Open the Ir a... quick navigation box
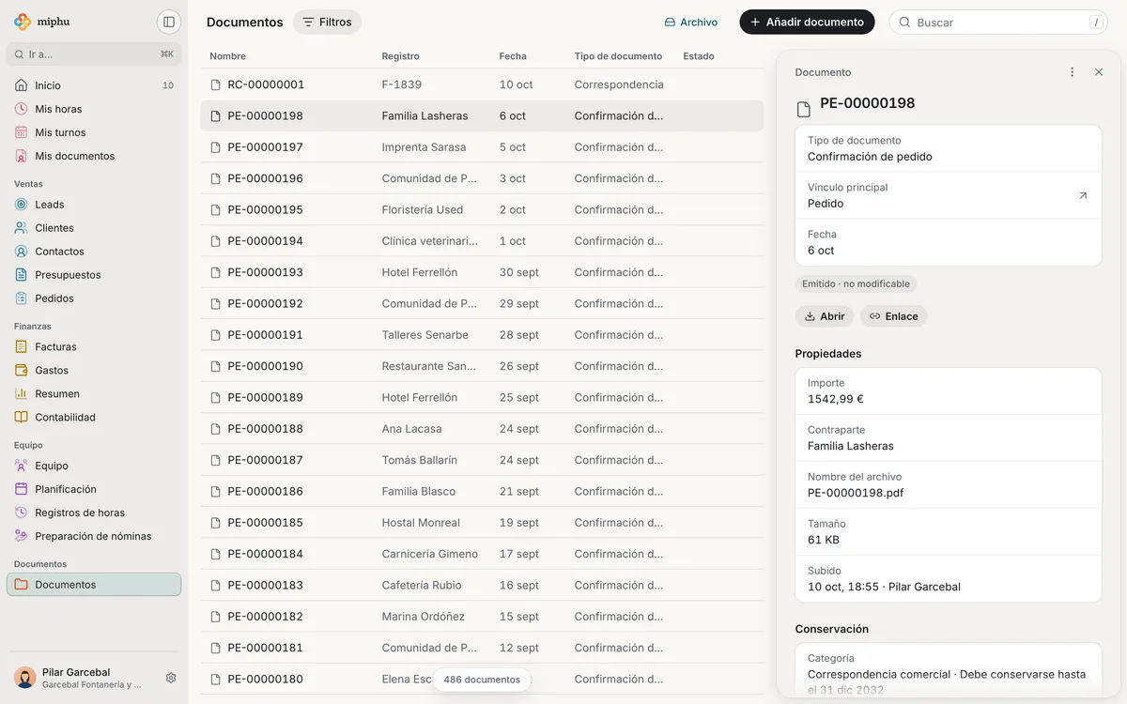Viewport: 1127px width, 704px height. click(94, 54)
